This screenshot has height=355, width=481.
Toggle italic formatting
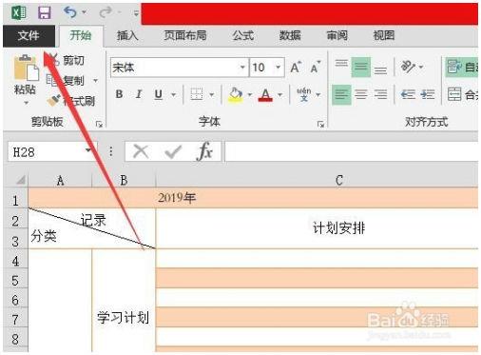[139, 94]
